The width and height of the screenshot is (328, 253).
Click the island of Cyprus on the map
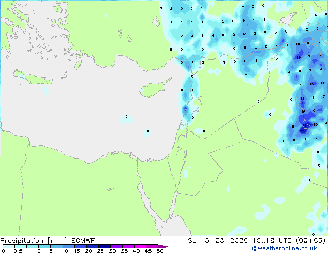pyautogui.click(x=154, y=88)
